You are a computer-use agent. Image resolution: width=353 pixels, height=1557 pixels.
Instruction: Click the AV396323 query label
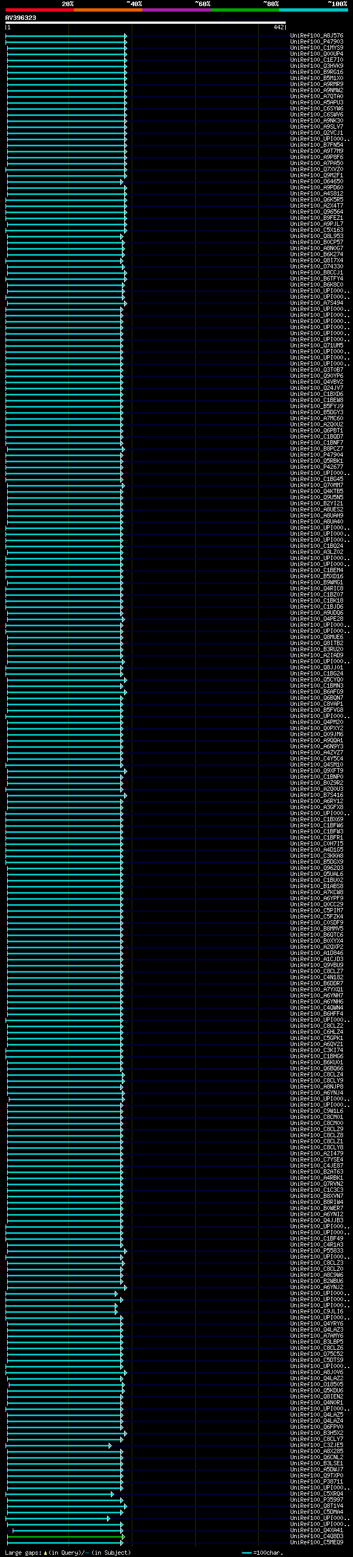click(20, 18)
